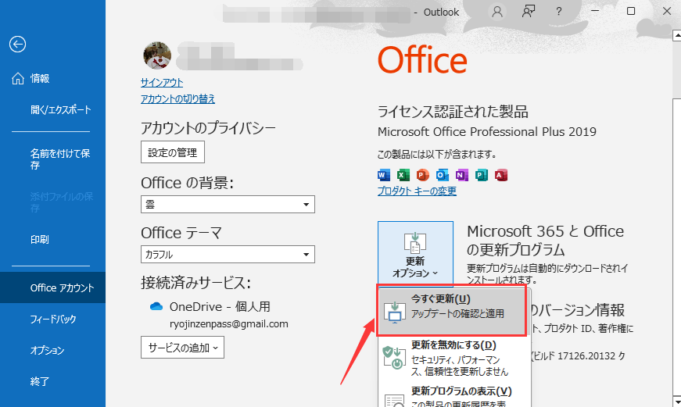The height and width of the screenshot is (407, 681).
Task: Open 開く/エクスポート in sidebar
Action: click(x=52, y=110)
